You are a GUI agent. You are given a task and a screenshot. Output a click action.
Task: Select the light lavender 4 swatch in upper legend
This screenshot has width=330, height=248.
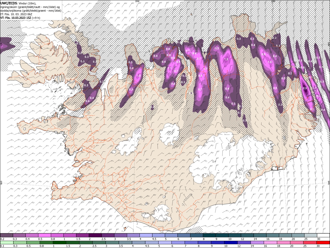click(146, 235)
